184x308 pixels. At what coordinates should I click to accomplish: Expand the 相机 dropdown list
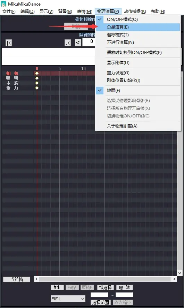(x=68, y=299)
